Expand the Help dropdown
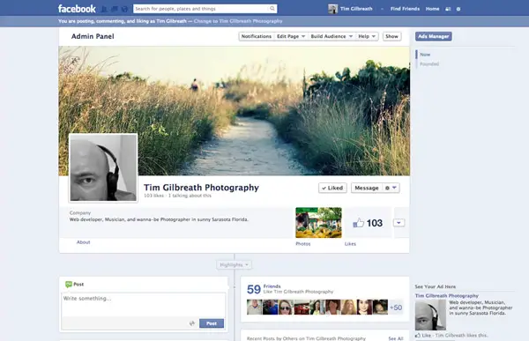 (367, 36)
